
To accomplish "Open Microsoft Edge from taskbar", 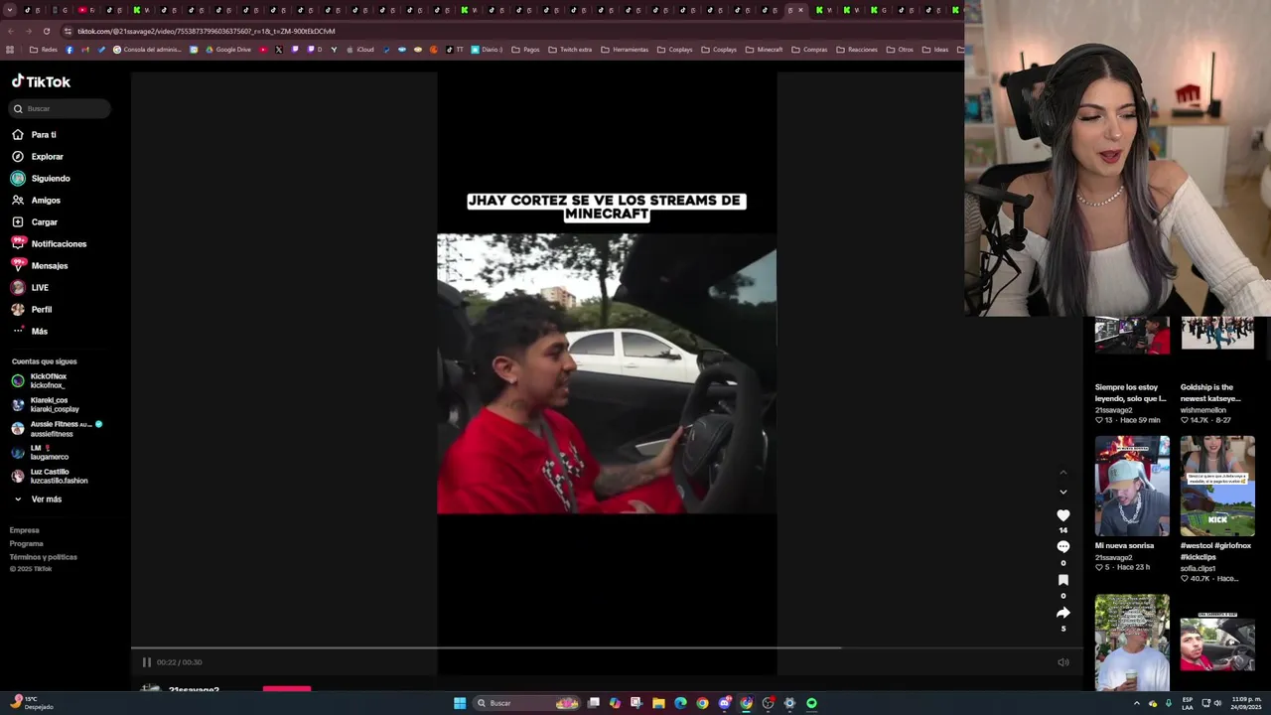I will click(x=680, y=703).
